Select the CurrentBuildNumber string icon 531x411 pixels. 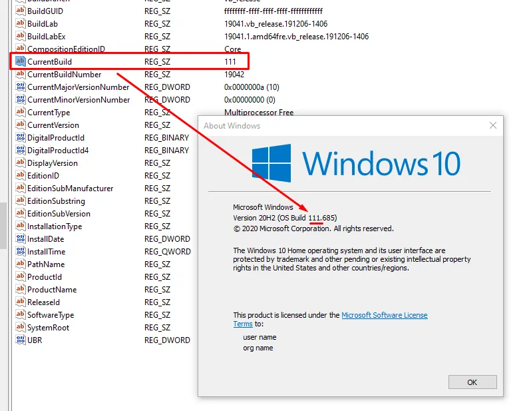click(21, 74)
